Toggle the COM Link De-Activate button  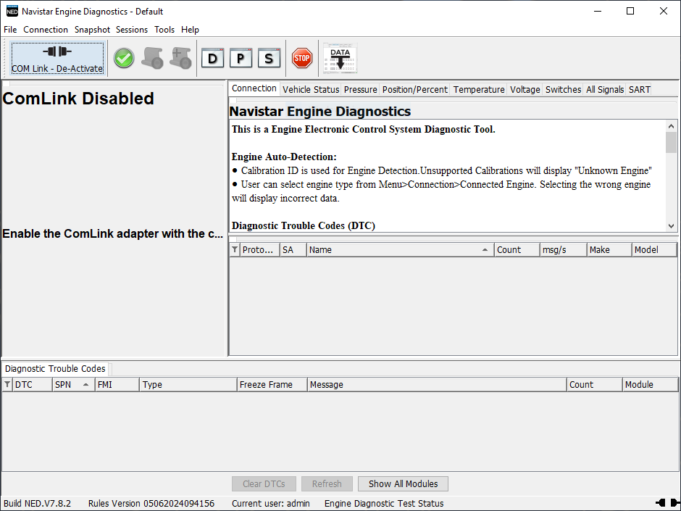[x=57, y=58]
